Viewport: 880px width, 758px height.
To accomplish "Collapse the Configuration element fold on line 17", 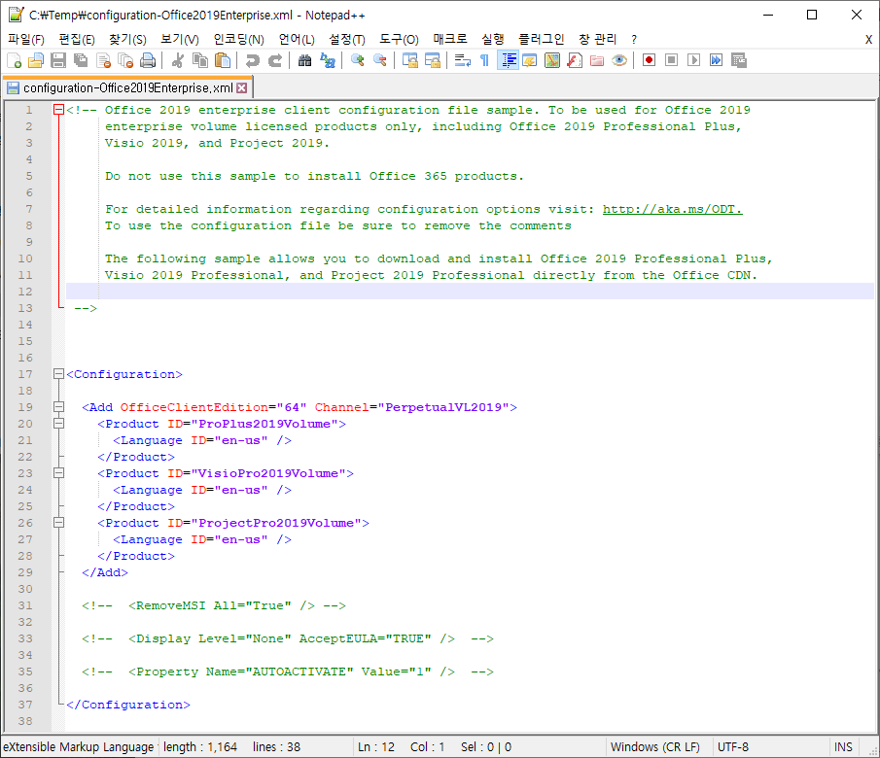I will pos(58,374).
